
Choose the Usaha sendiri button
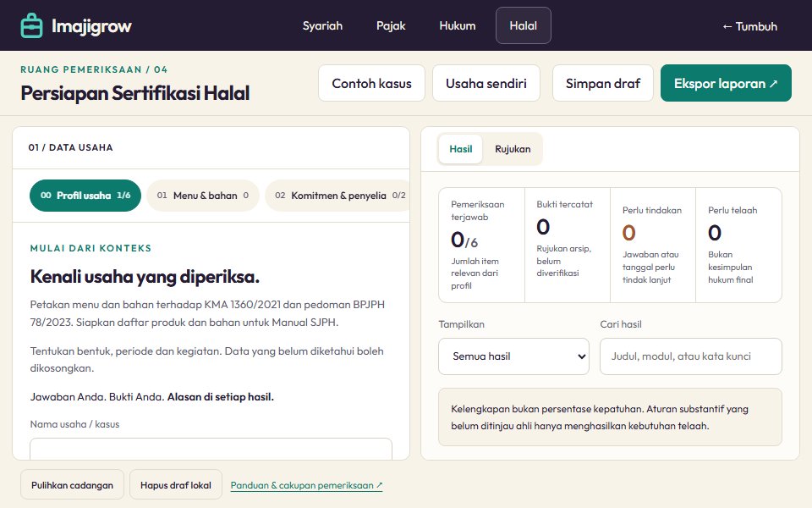coord(486,83)
